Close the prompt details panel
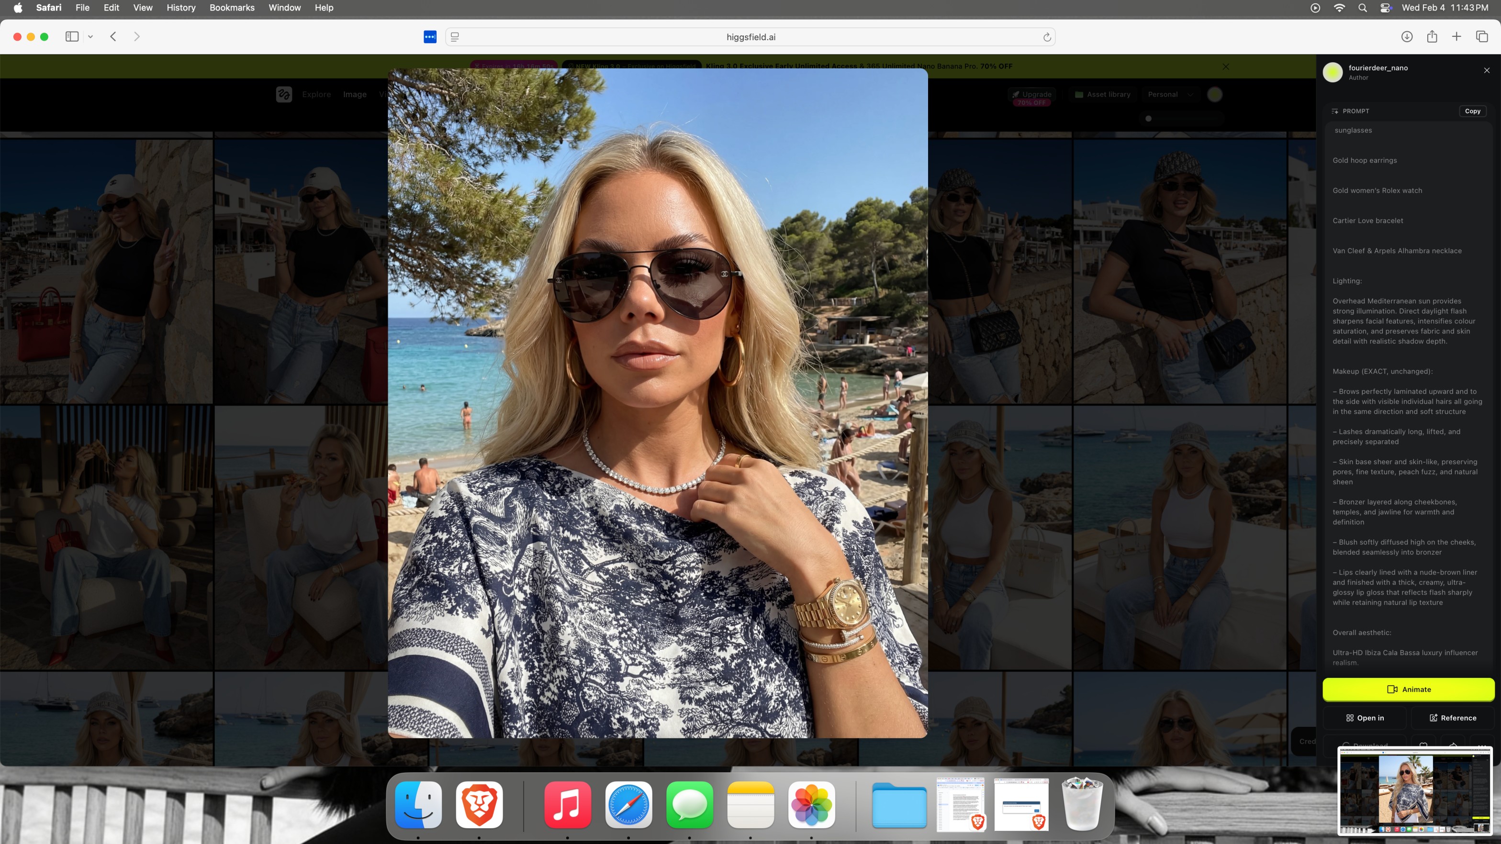Screen dimensions: 1501x844 (1487, 70)
